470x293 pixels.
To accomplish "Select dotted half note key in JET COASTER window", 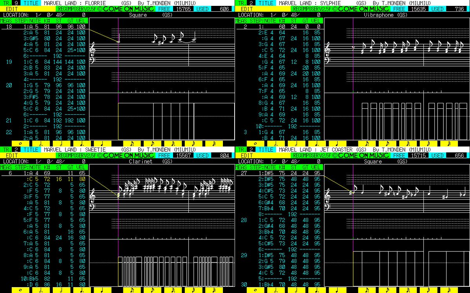I will tap(277, 290).
